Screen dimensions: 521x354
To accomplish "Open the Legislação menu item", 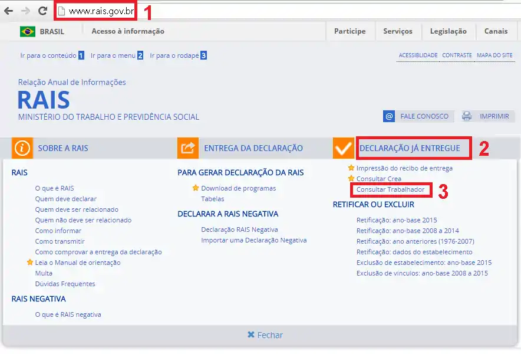I will pyautogui.click(x=448, y=31).
